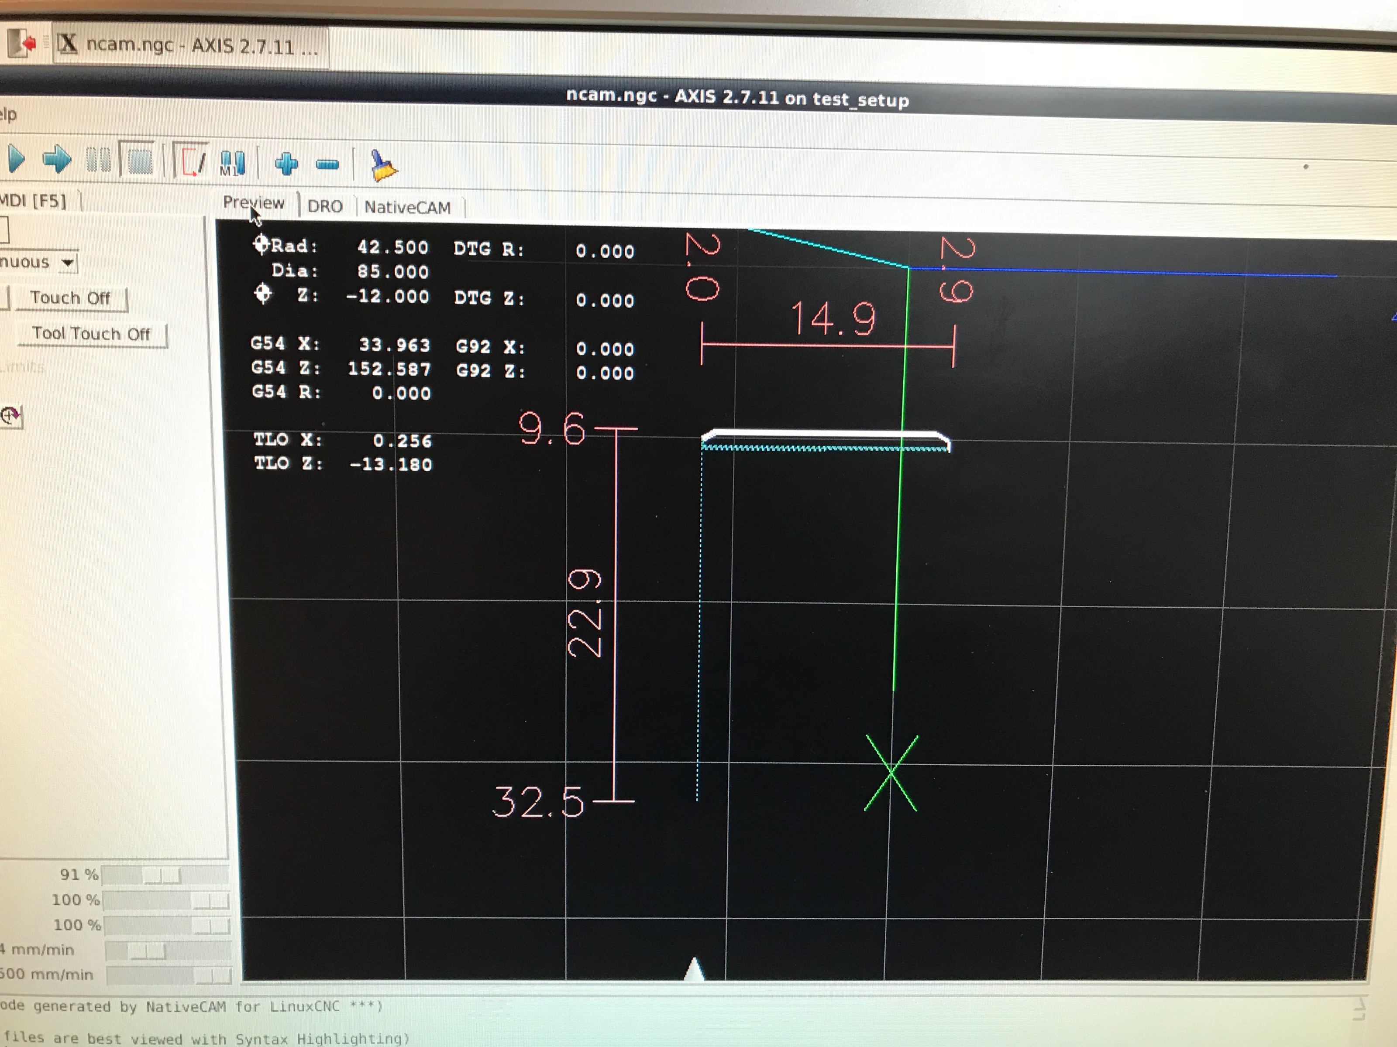Screen dimensions: 1397x1047
Task: Adjust the middle 100 % rapid override slider
Action: coord(166,900)
